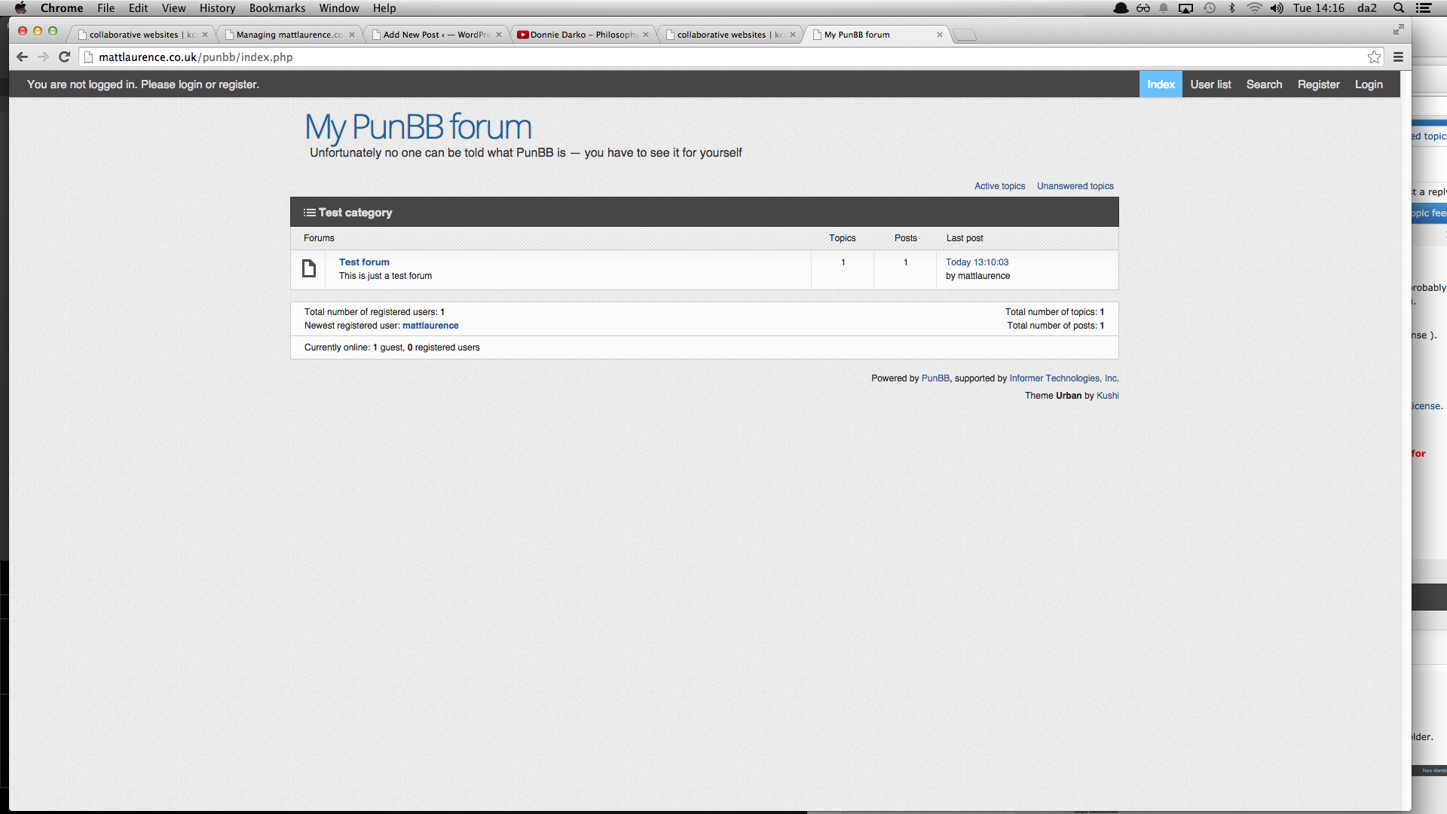
Task: Open Chrome History menu
Action: point(217,8)
